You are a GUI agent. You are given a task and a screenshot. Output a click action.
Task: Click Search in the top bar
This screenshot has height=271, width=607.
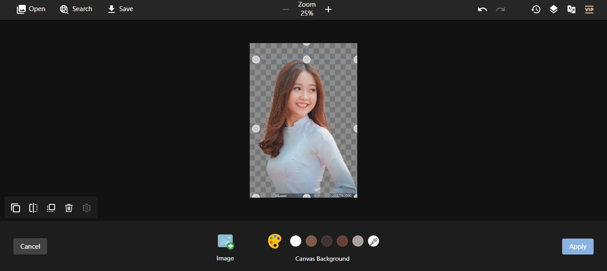76,9
